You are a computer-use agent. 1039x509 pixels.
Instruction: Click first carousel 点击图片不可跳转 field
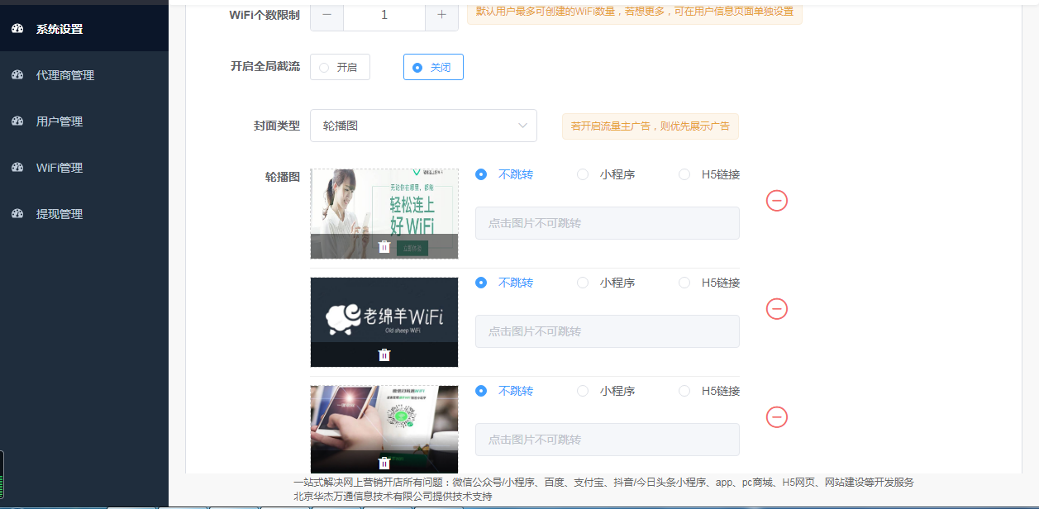click(x=608, y=223)
